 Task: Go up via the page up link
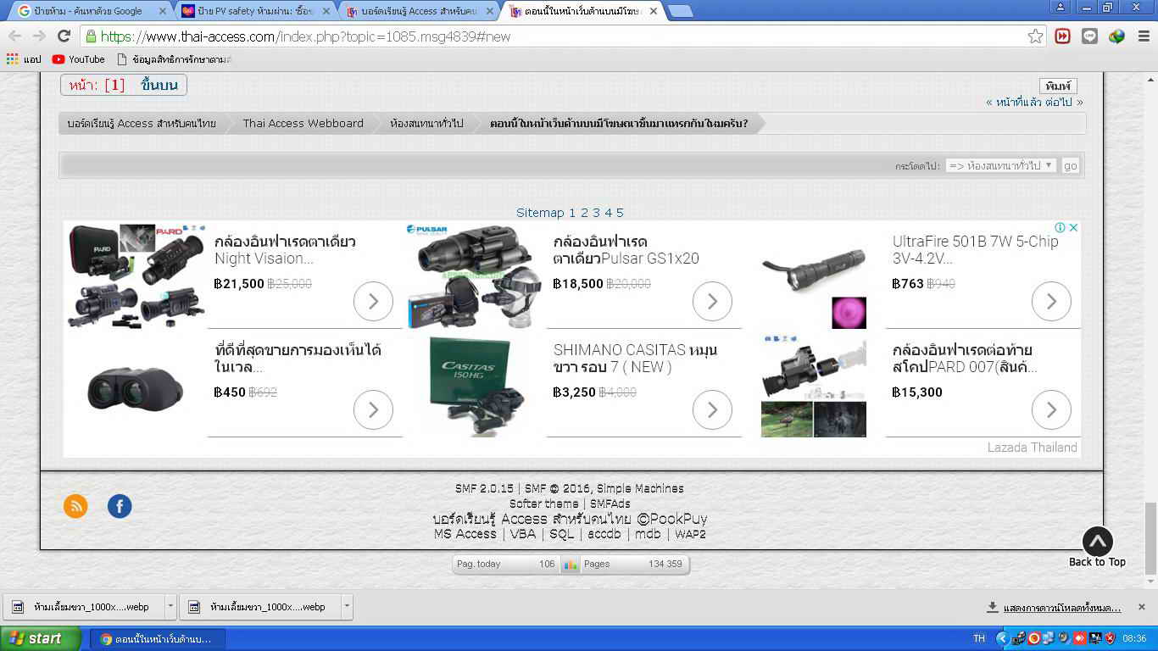point(159,85)
